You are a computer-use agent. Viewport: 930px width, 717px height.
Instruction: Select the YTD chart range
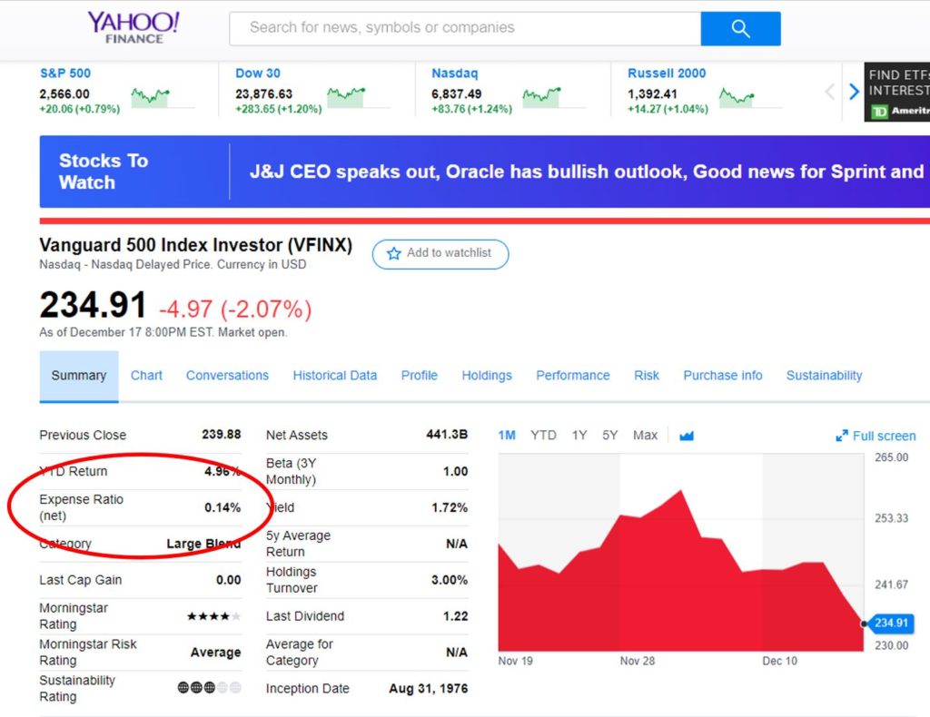coord(543,436)
